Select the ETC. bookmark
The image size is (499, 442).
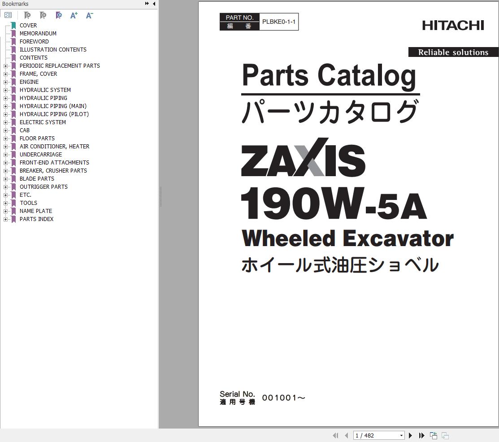coord(26,195)
